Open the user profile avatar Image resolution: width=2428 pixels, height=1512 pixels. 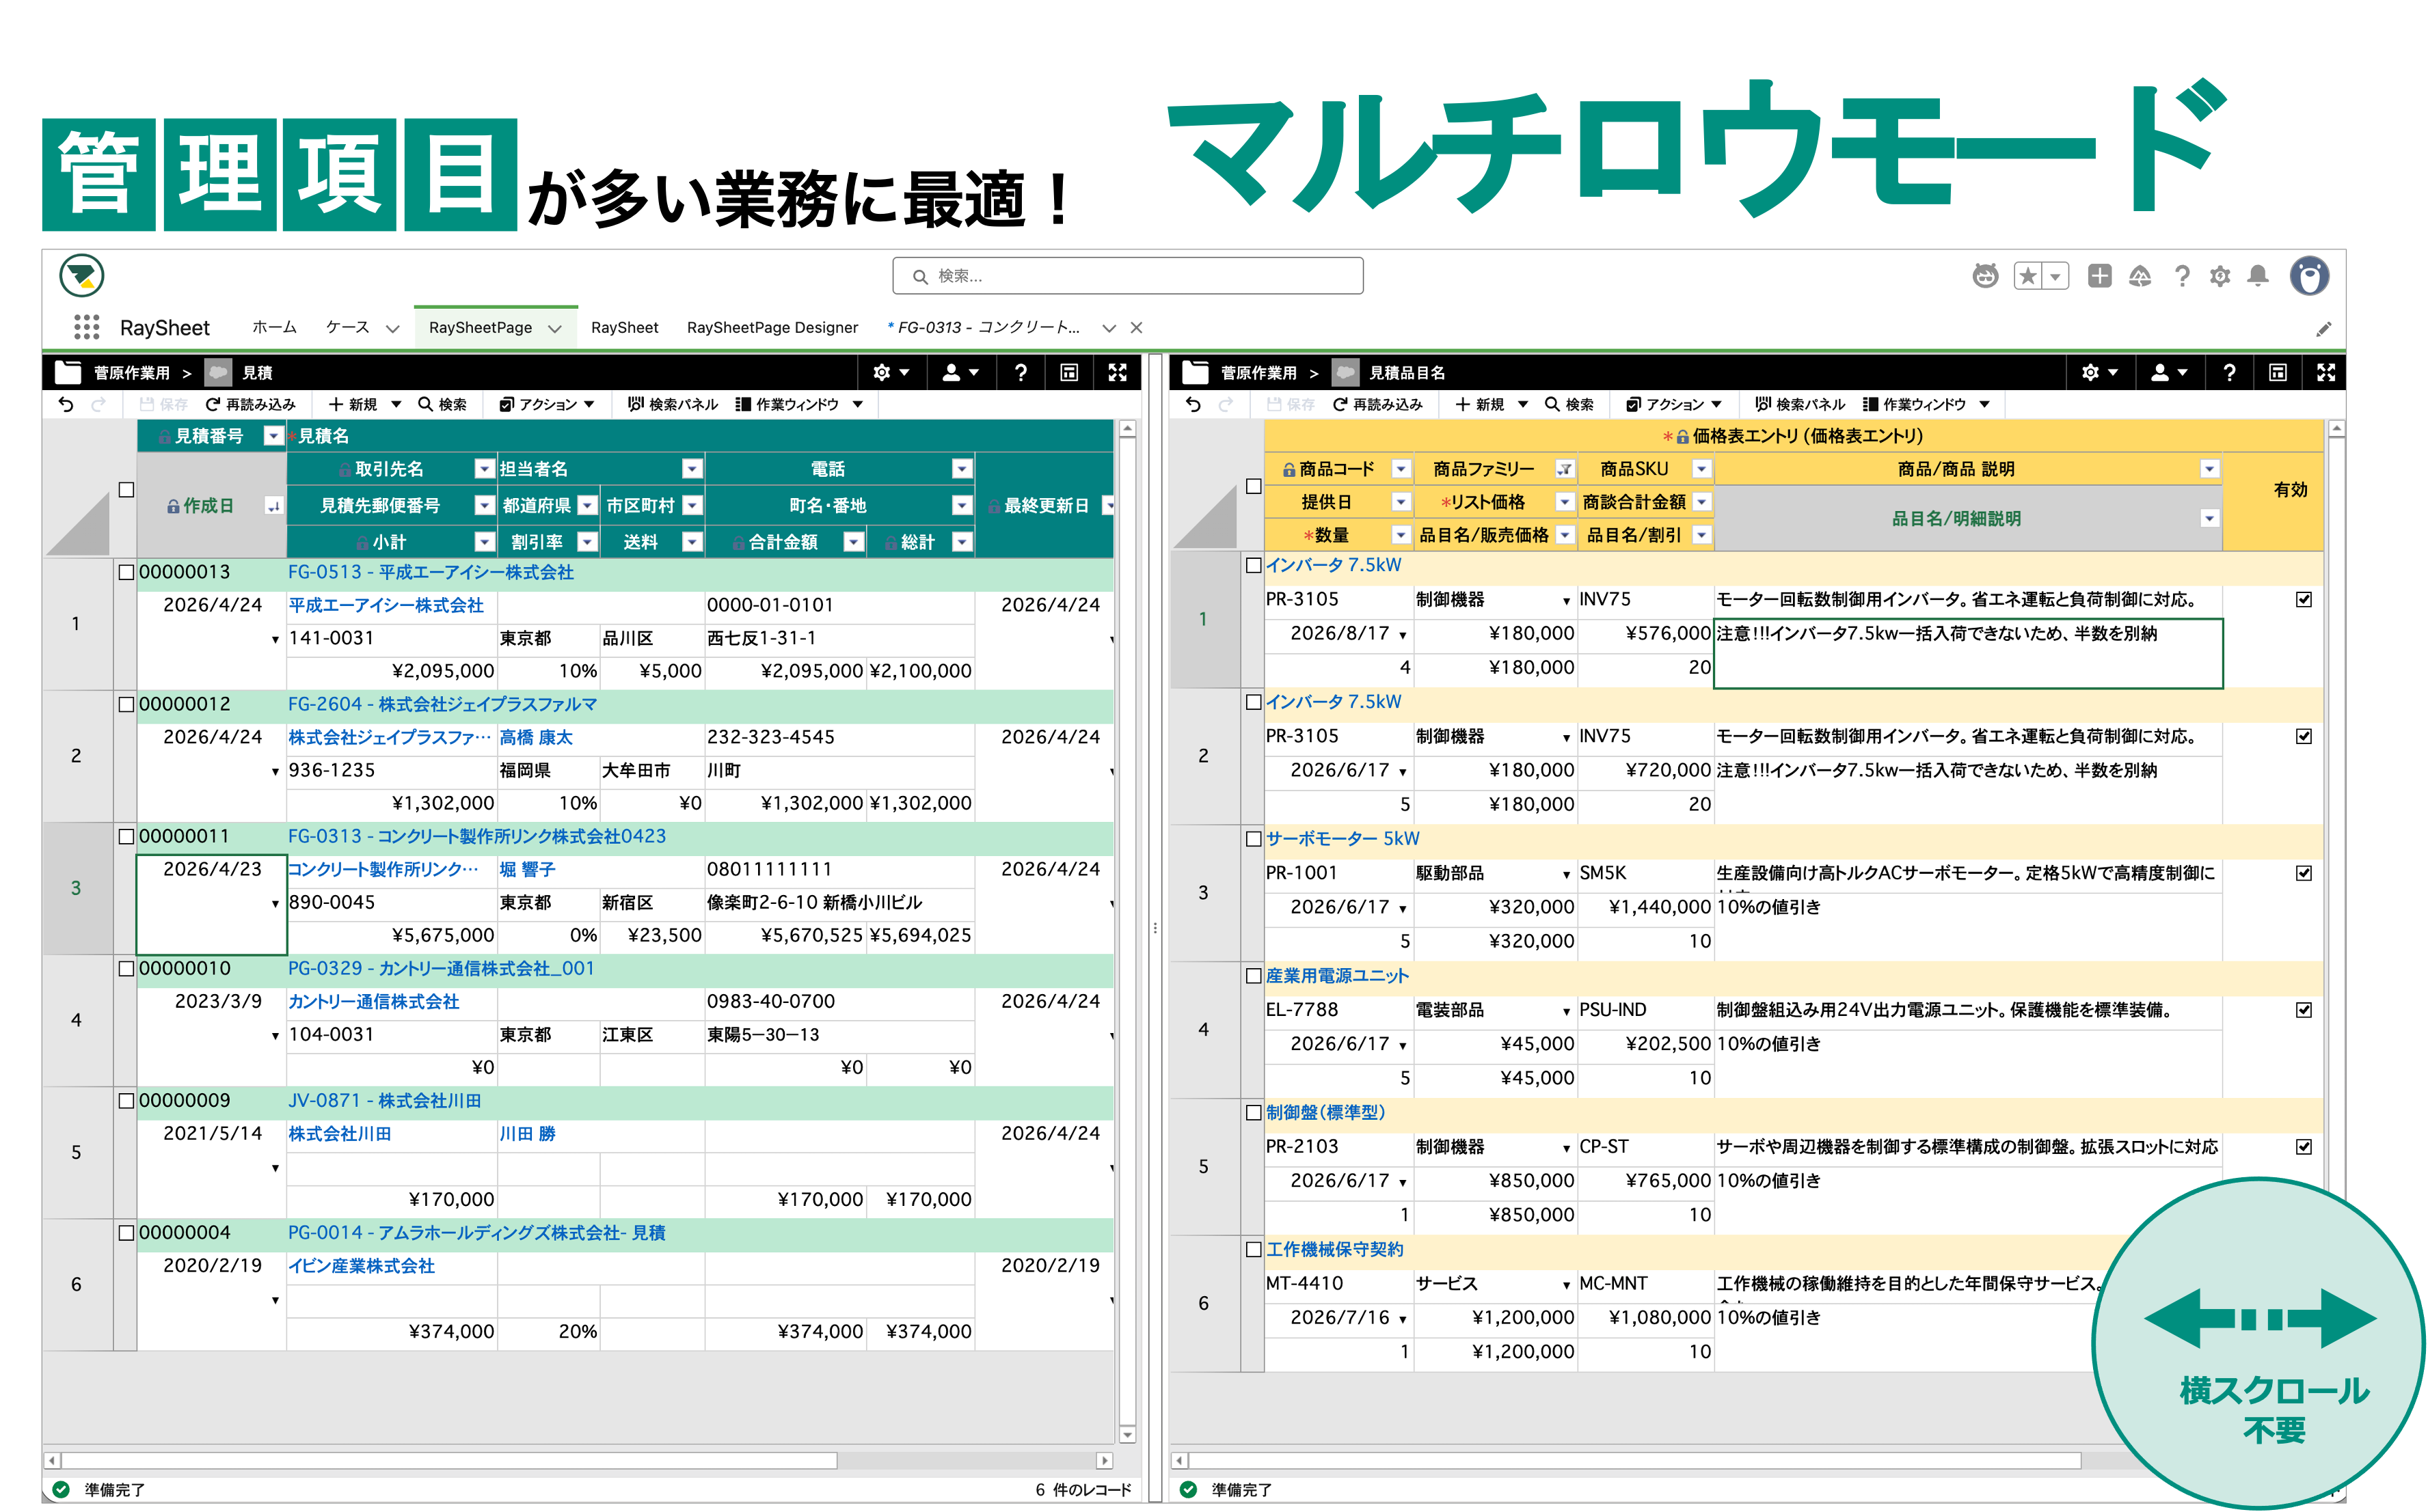(x=2309, y=276)
